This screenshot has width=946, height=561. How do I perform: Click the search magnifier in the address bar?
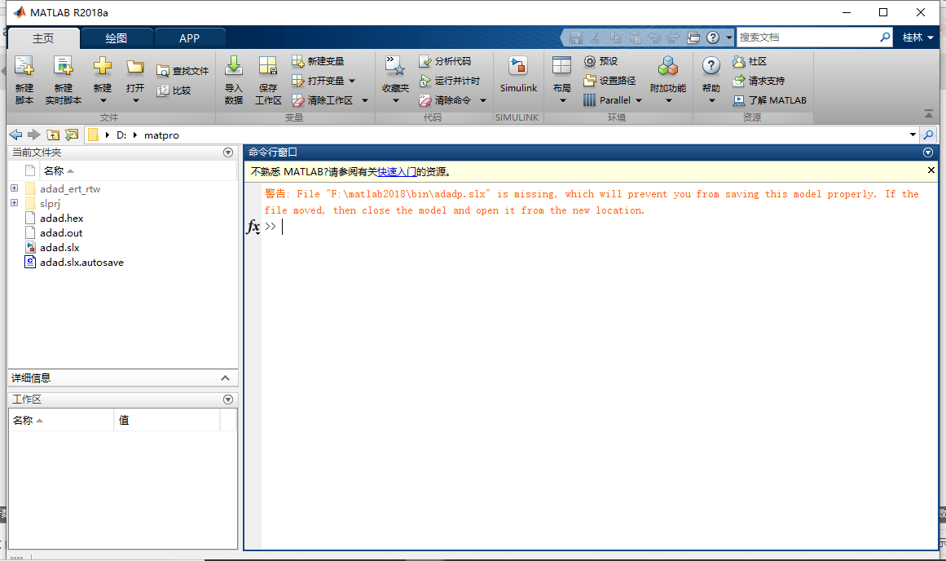pos(929,135)
